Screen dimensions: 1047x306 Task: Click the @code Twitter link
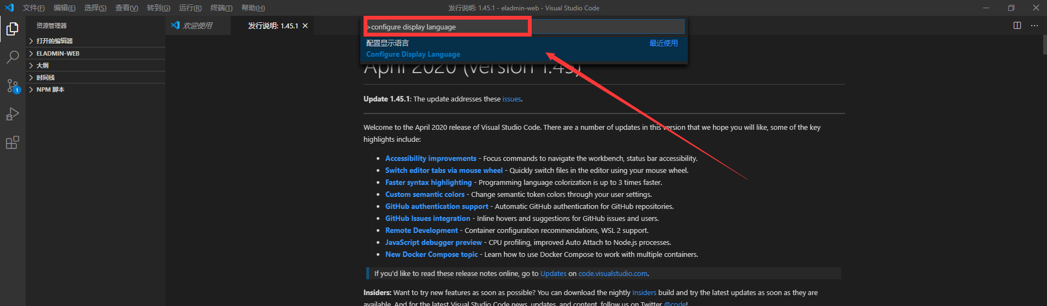[675, 303]
